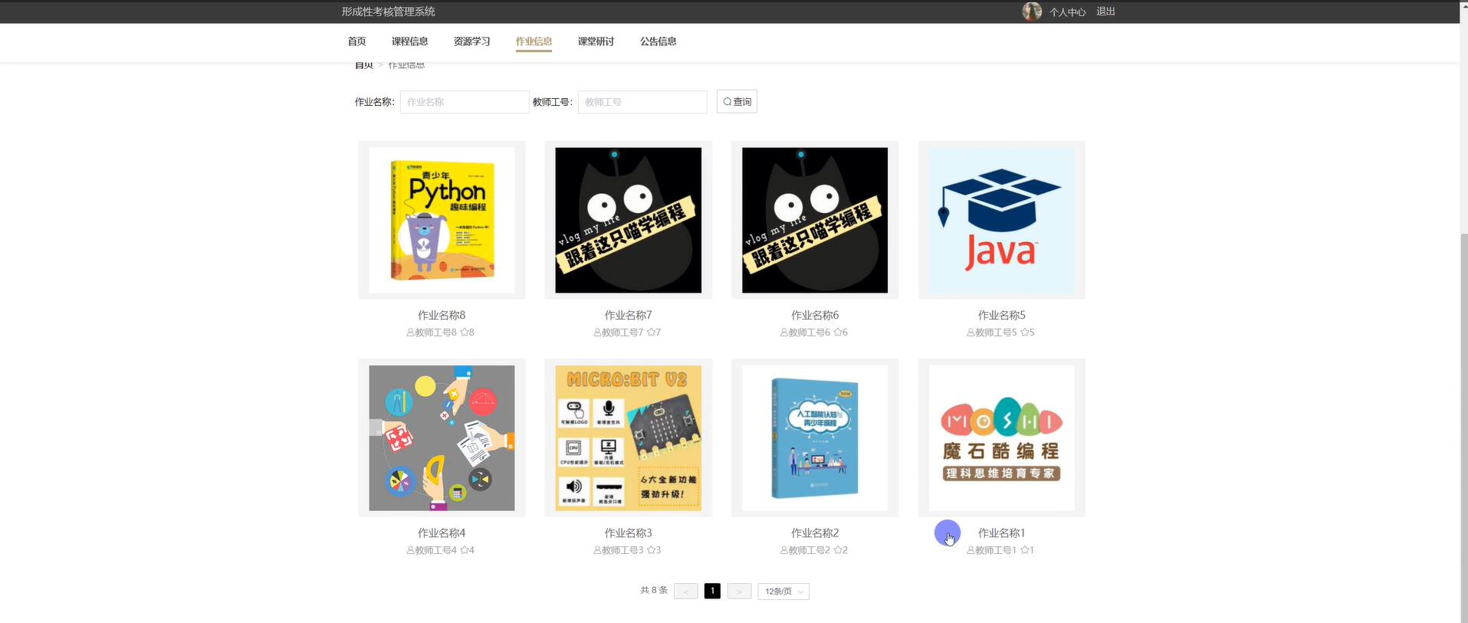Click the star icon under 作业名称6

coord(837,333)
